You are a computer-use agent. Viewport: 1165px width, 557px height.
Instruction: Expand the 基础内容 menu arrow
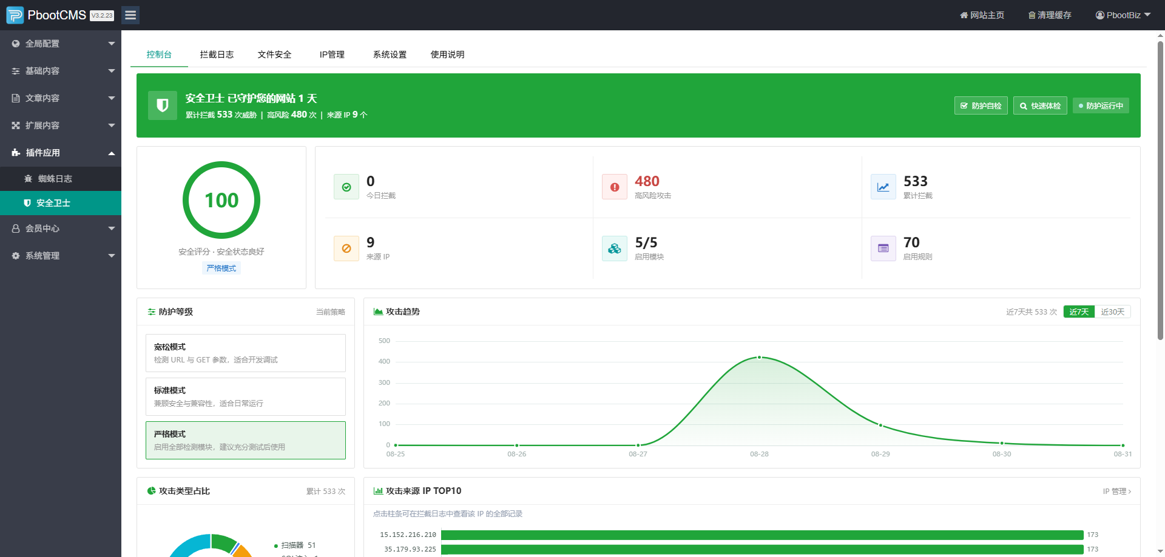coord(112,71)
